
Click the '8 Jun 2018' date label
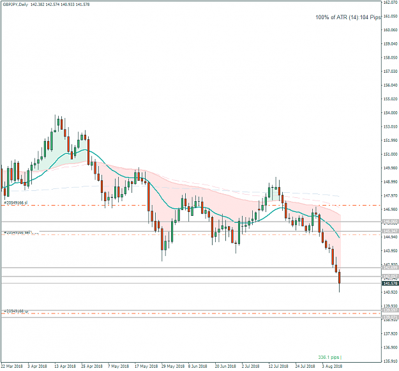click(x=198, y=366)
